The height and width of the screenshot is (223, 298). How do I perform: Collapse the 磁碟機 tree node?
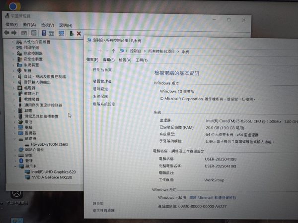[14, 139]
